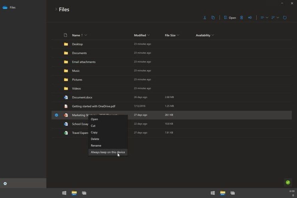Click the right Task View icon on taskbar
This screenshot has height=198, width=297.
pos(233,193)
